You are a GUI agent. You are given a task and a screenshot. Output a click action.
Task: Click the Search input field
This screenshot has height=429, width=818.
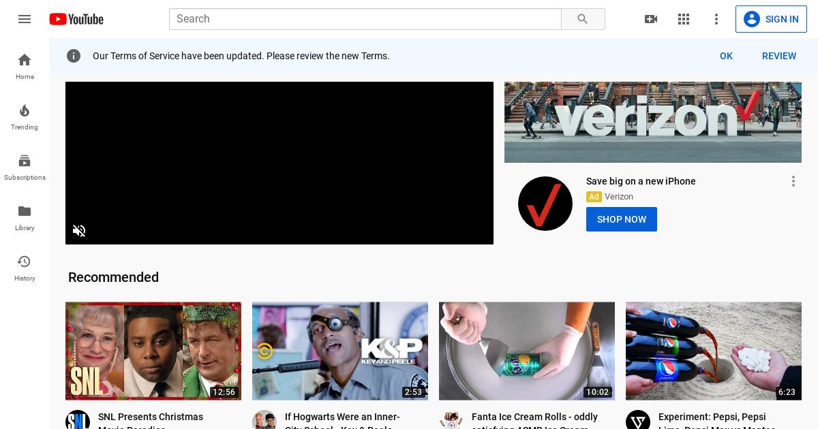365,19
